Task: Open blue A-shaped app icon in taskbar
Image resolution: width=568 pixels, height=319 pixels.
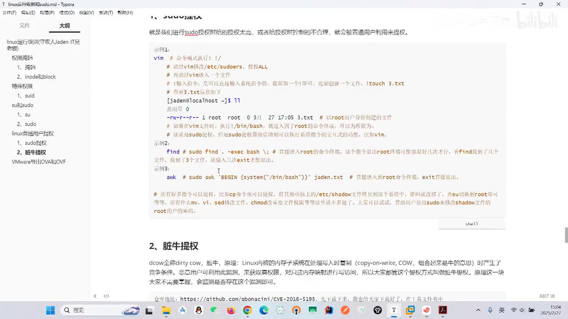Action: tap(182, 310)
